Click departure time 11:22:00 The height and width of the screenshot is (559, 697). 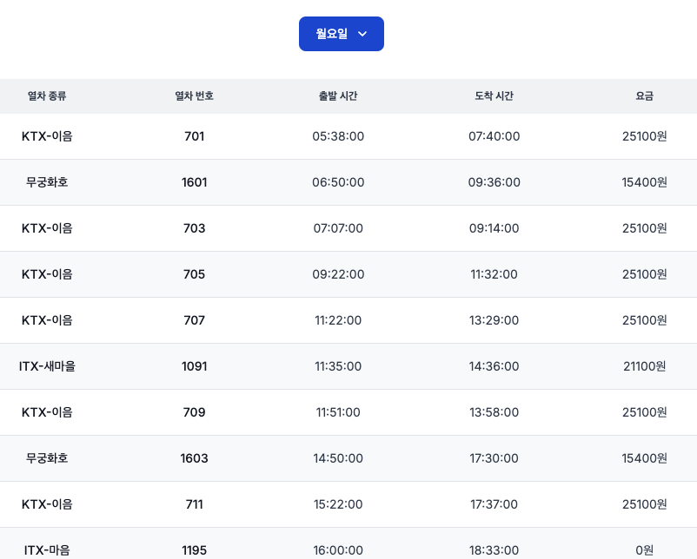pyautogui.click(x=338, y=320)
